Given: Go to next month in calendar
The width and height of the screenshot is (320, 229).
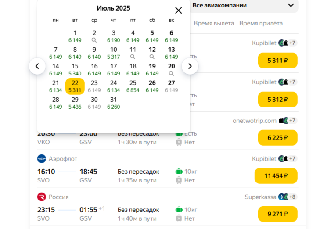Looking at the screenshot, I should pos(190,66).
